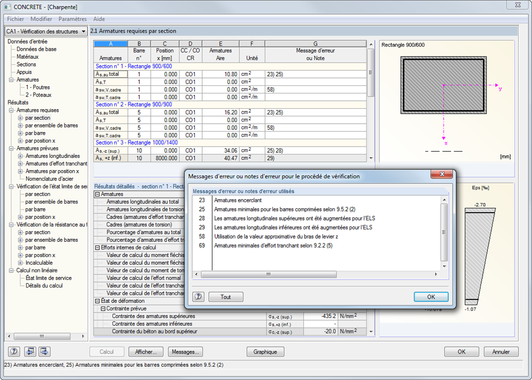Click the Tout button in dialog
532x380 pixels.
[225, 297]
